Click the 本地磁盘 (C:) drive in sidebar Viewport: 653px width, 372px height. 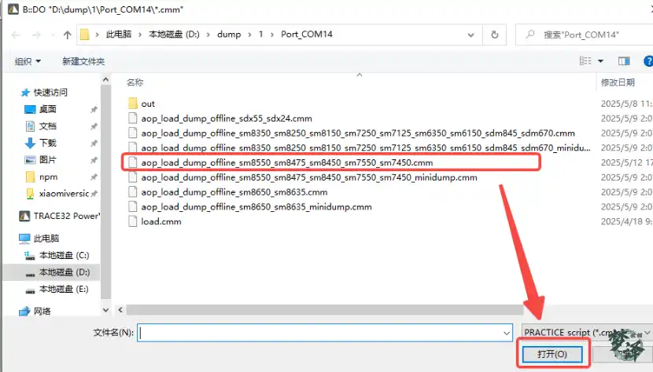tap(64, 255)
